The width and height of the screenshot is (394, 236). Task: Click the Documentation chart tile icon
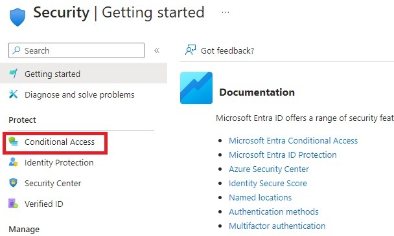pos(196,88)
